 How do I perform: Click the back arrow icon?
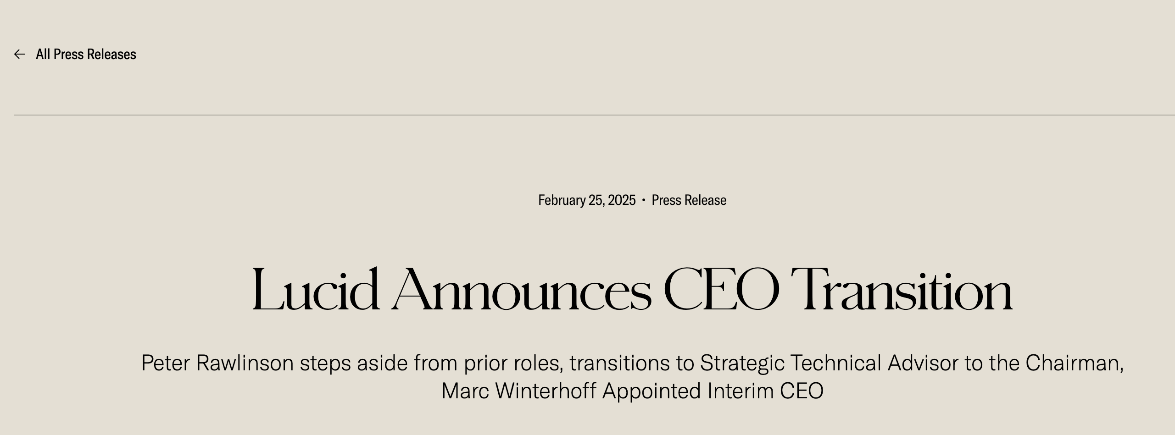pyautogui.click(x=19, y=55)
